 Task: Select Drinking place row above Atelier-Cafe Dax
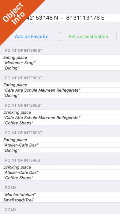coord(60,167)
